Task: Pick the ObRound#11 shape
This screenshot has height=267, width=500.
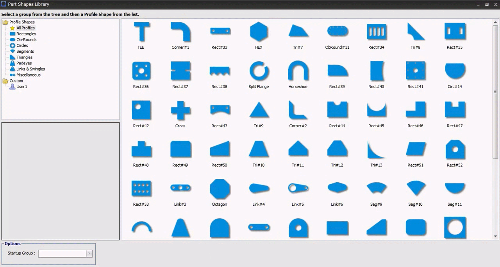Action: (x=337, y=31)
